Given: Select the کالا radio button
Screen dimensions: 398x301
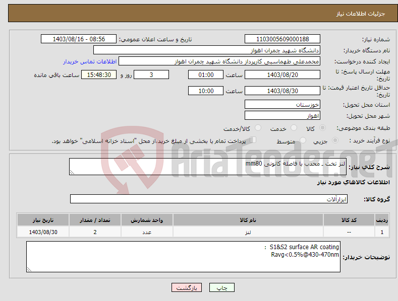Looking at the screenshot, I should coord(322,128).
